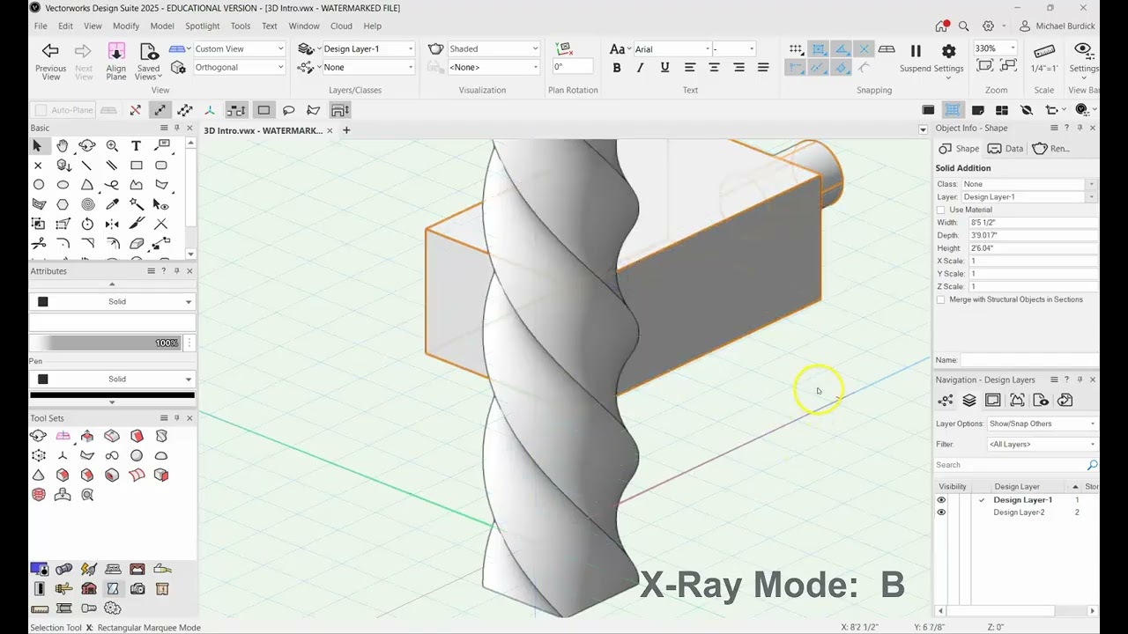Select the Mirror tool
Viewport: 1128px width, 634px height.
[x=112, y=224]
